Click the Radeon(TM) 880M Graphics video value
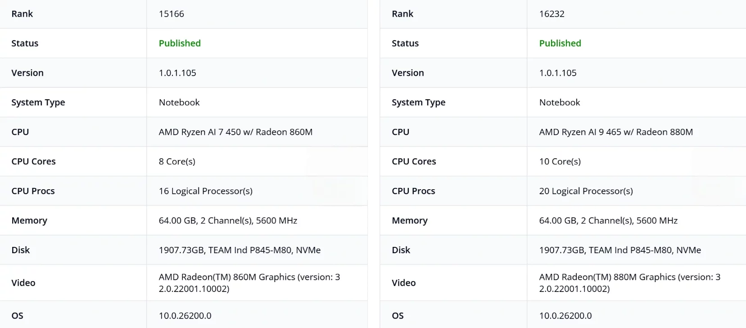 [630, 282]
